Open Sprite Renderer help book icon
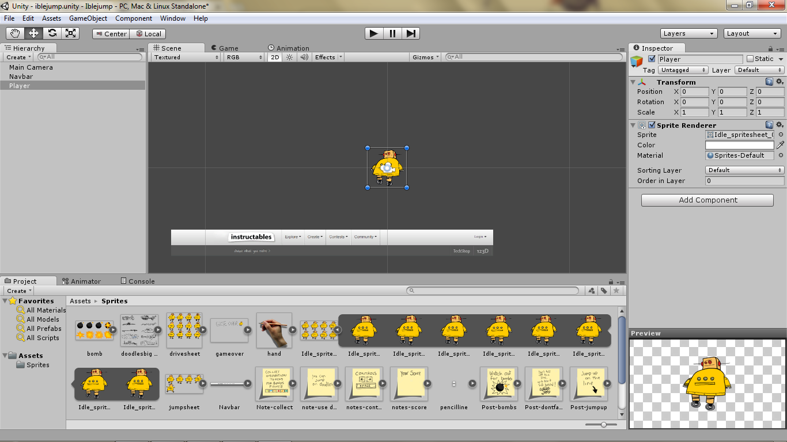 (769, 125)
